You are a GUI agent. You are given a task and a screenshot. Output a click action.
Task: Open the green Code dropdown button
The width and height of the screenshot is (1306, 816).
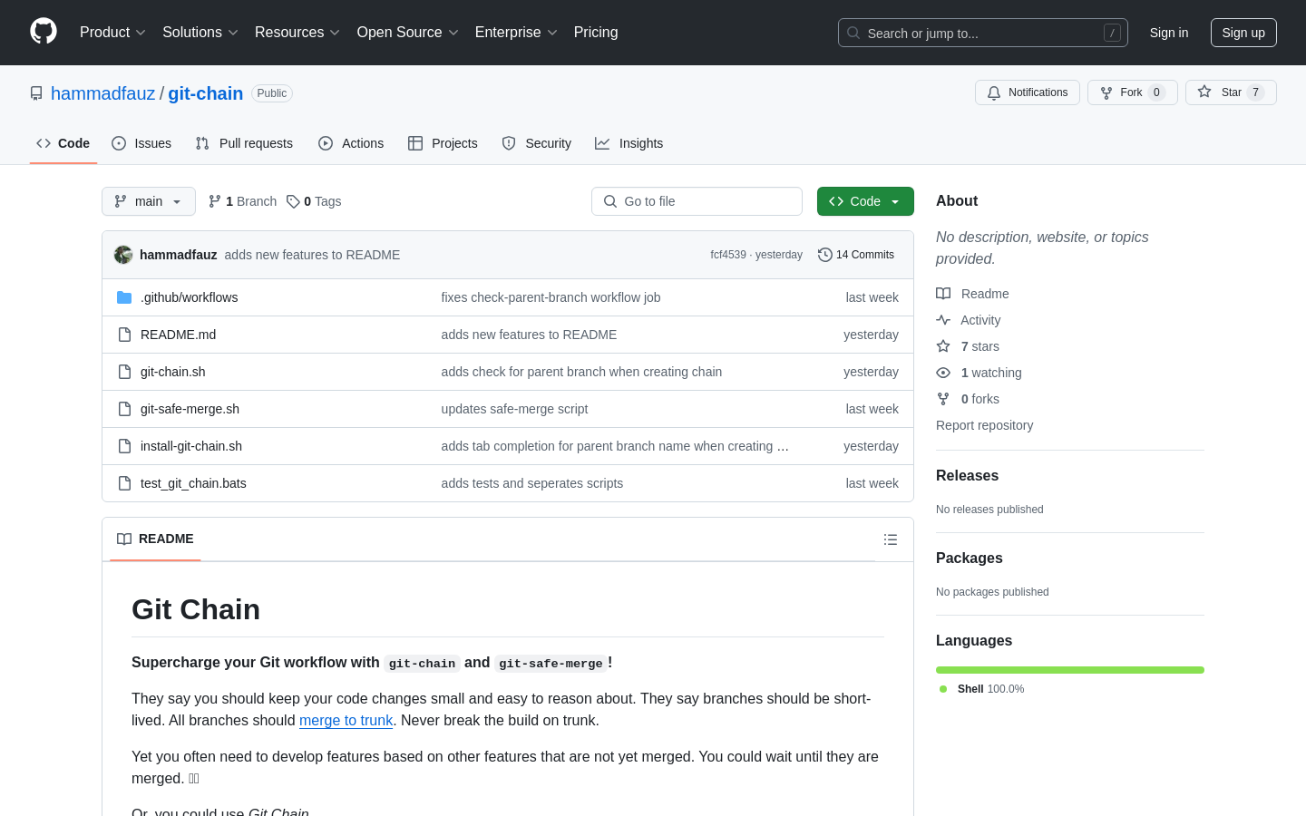(865, 201)
